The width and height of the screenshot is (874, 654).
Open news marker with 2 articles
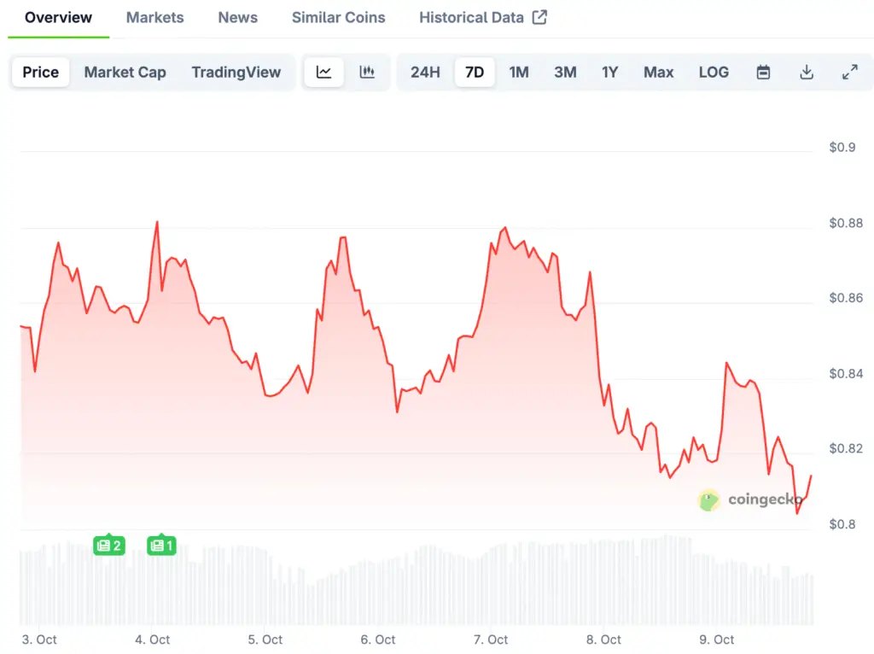coord(109,546)
